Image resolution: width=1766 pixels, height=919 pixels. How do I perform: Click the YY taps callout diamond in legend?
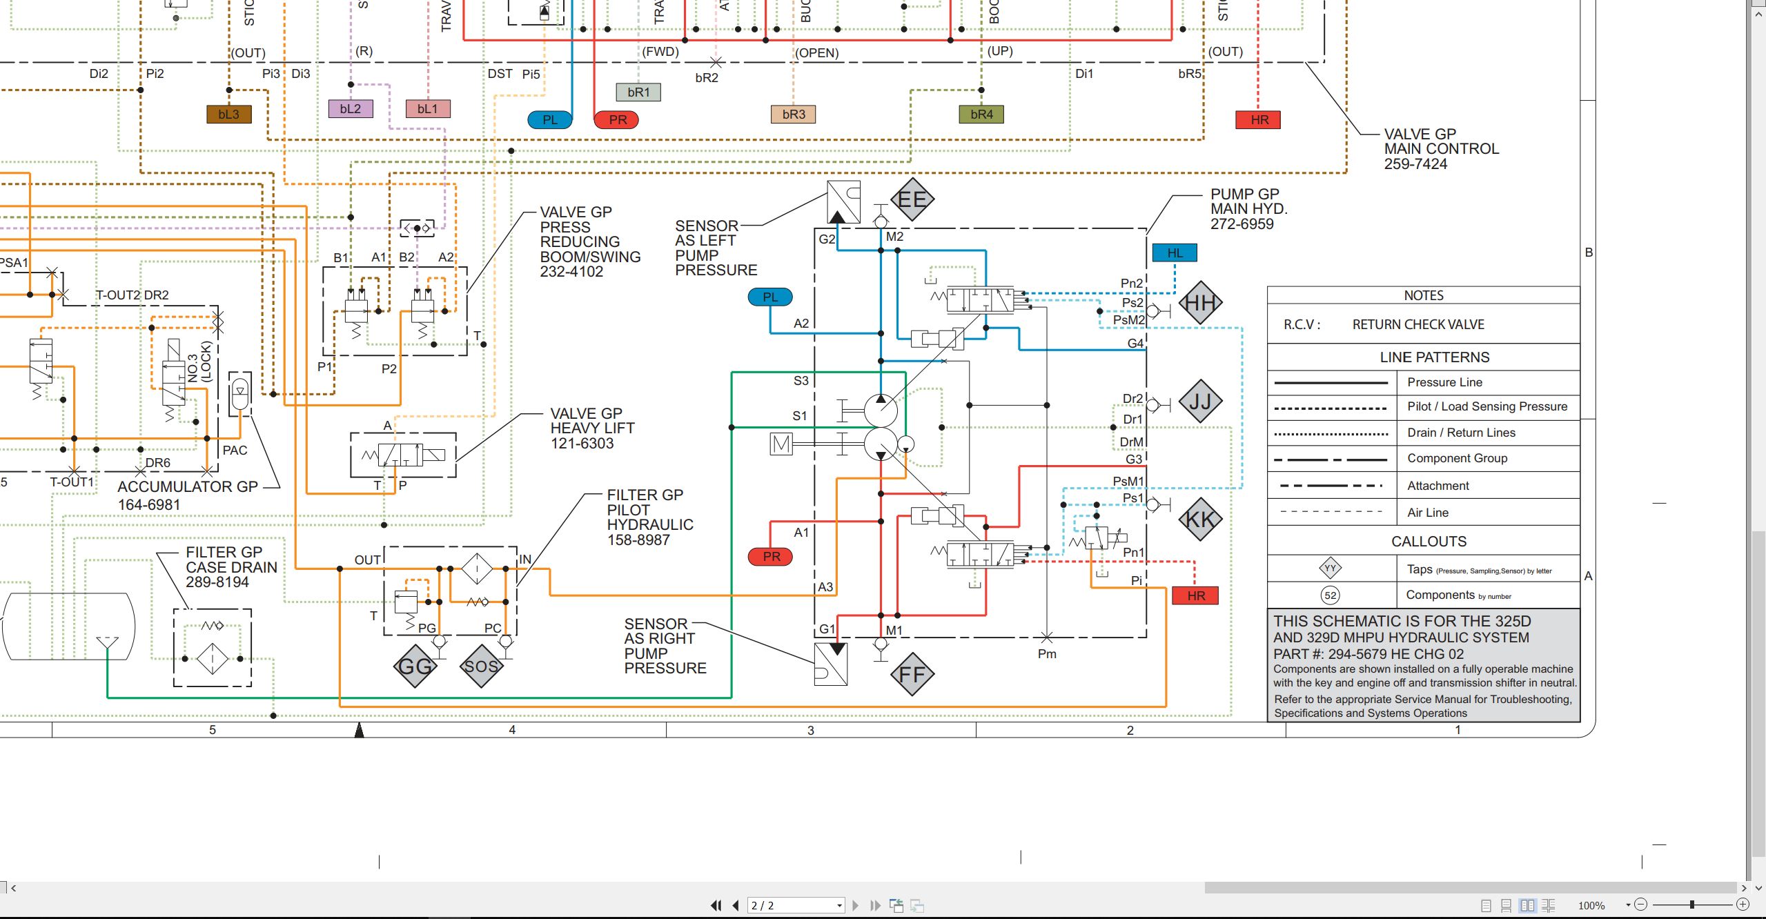coord(1330,569)
